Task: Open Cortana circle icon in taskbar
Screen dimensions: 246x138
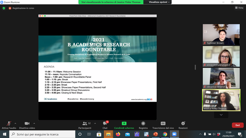Action: click(x=80, y=134)
